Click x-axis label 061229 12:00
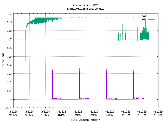The height and width of the screenshot is (122, 163). pyautogui.click(x=142, y=113)
